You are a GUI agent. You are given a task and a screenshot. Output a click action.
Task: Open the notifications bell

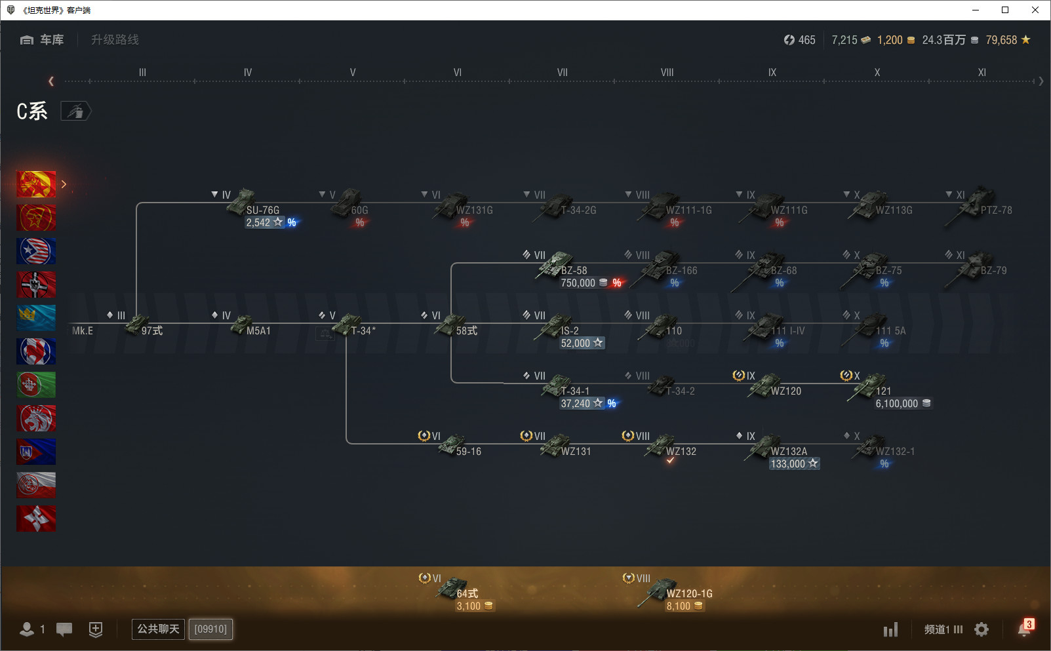click(1023, 629)
